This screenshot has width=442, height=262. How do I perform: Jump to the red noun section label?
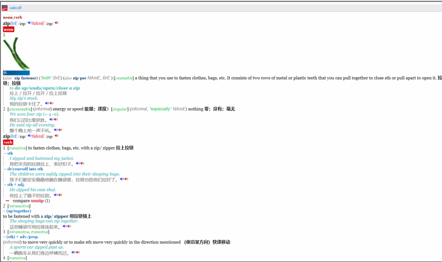(x=9, y=29)
